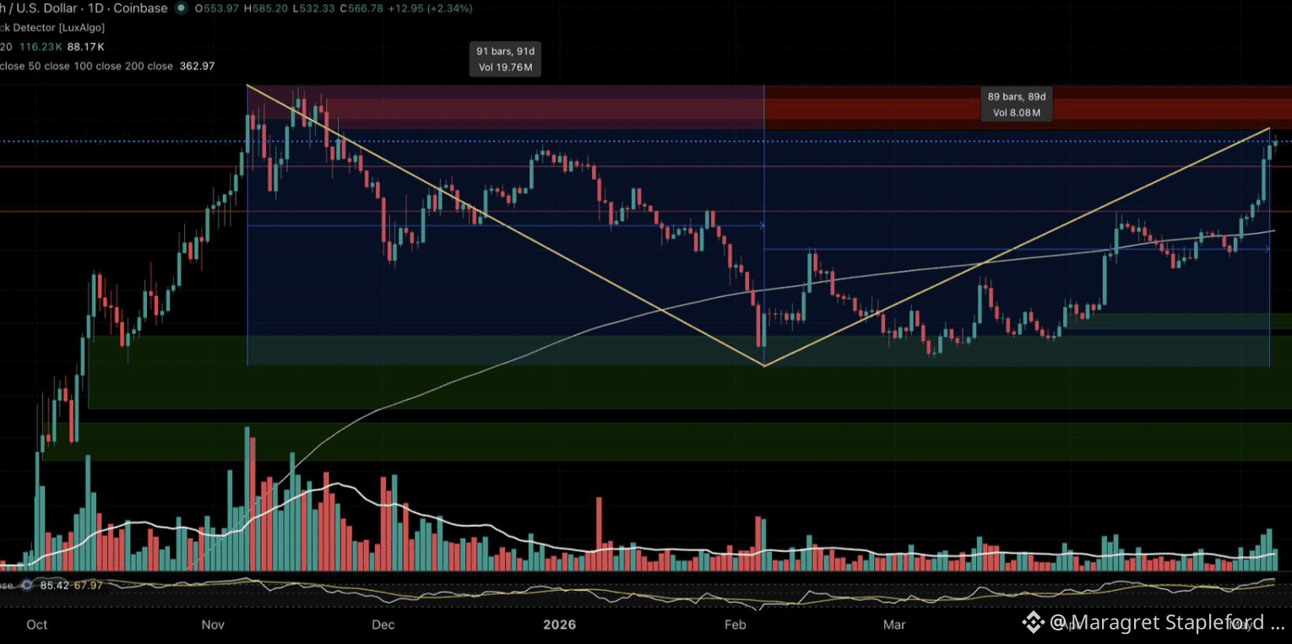The height and width of the screenshot is (644, 1292).
Task: Click the circular indicator icon beside 85.42
Action: pos(27,585)
